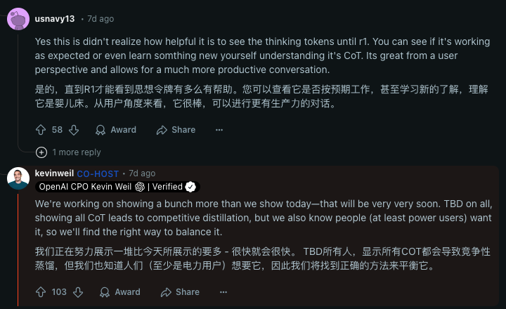The width and height of the screenshot is (506, 309).
Task: Click kevinweil's profile photo
Action: pos(18,178)
